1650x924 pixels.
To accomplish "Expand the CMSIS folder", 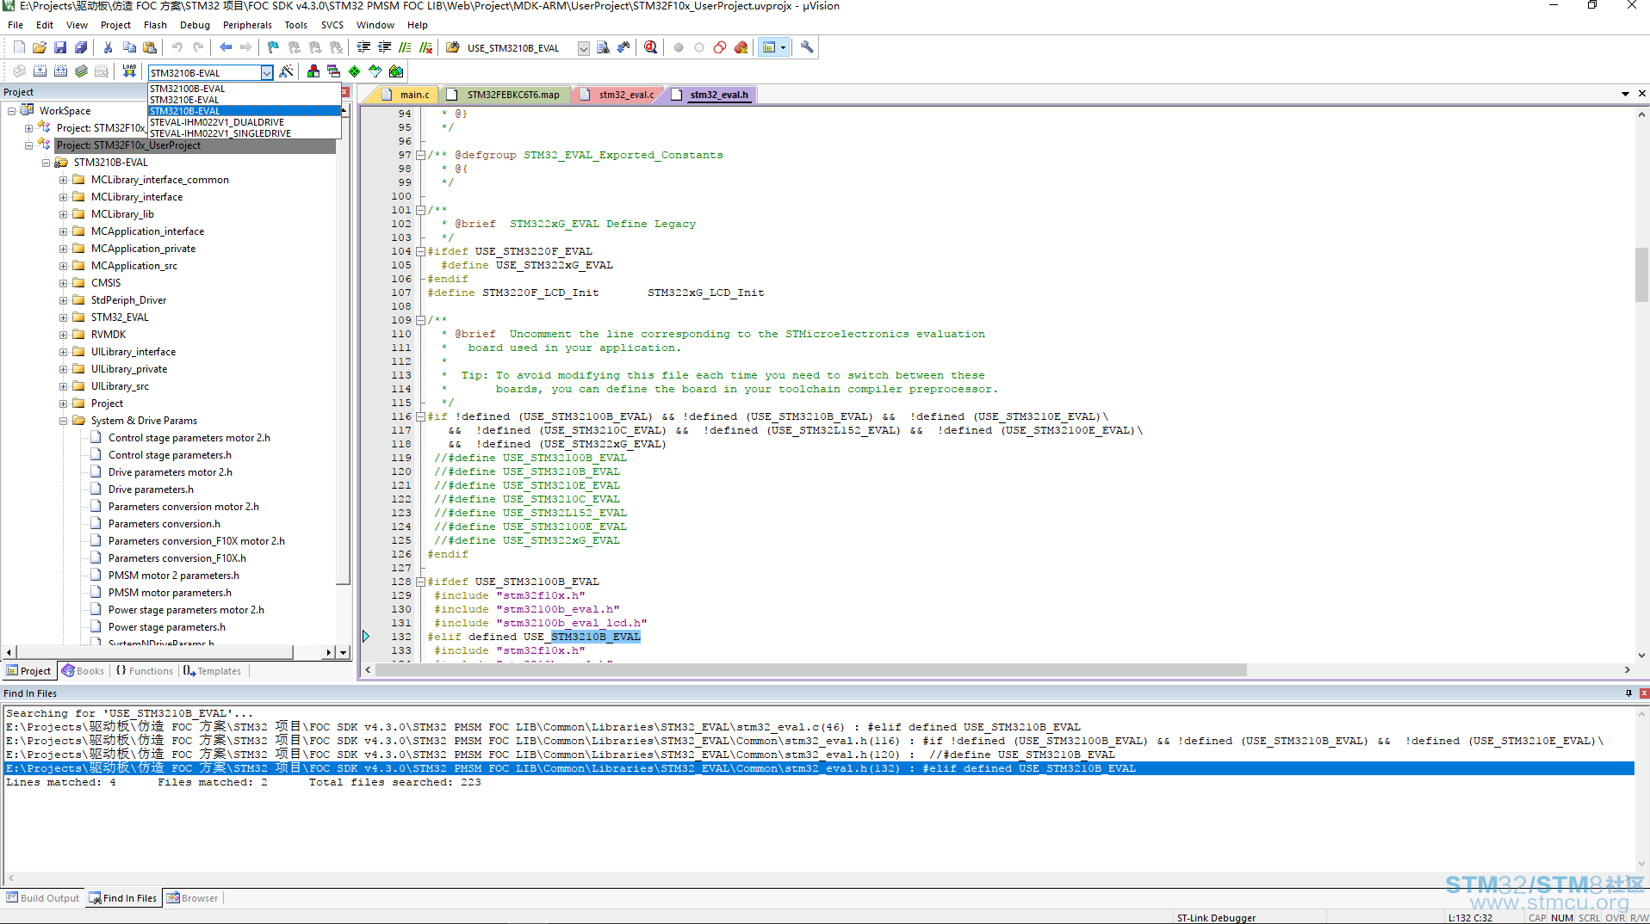I will coord(63,283).
